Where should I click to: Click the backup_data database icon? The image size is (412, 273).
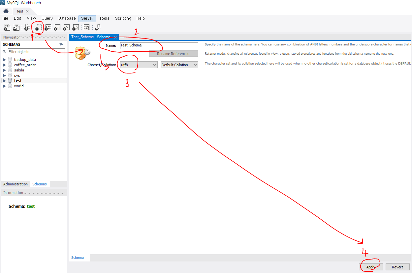click(x=10, y=60)
